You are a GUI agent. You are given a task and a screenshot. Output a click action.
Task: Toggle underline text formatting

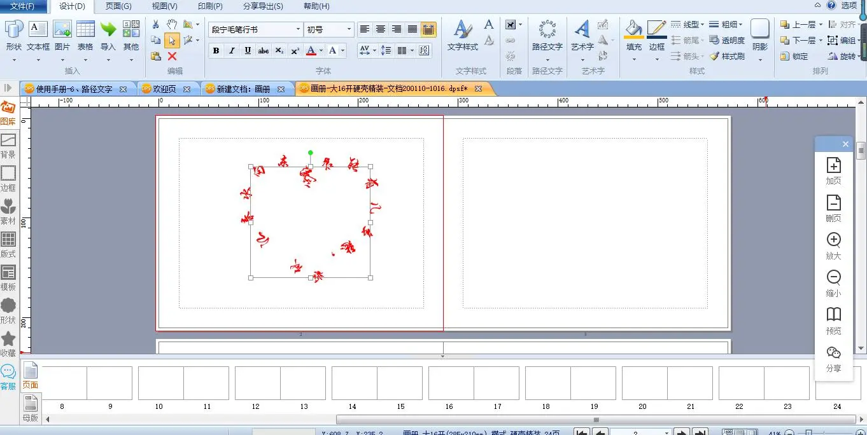pyautogui.click(x=248, y=51)
